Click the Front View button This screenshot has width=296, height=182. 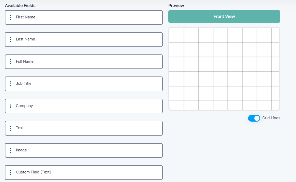pyautogui.click(x=224, y=17)
